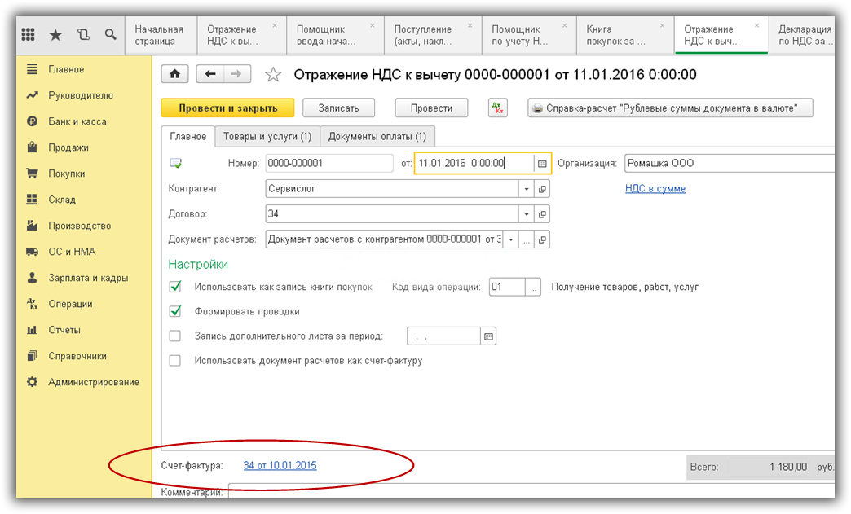Click Провести и закрыть button

228,108
